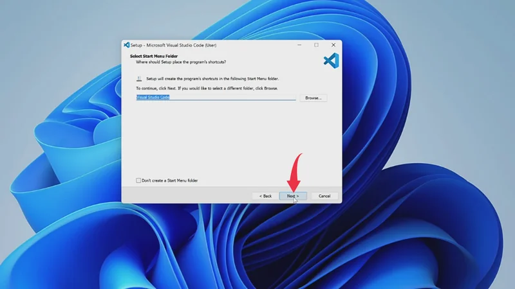Click the highlighted 'Visual Studio Code' text
This screenshot has width=515, height=289.
coord(153,98)
